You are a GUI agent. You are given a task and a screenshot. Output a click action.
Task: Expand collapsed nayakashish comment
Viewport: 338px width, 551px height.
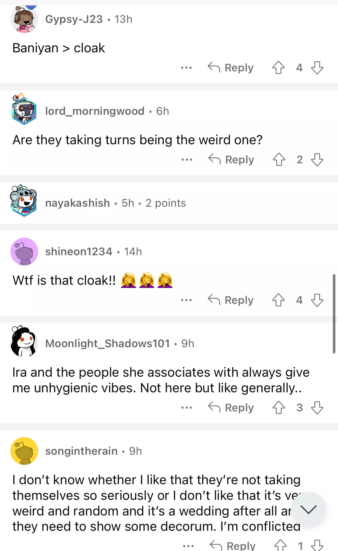pos(116,203)
